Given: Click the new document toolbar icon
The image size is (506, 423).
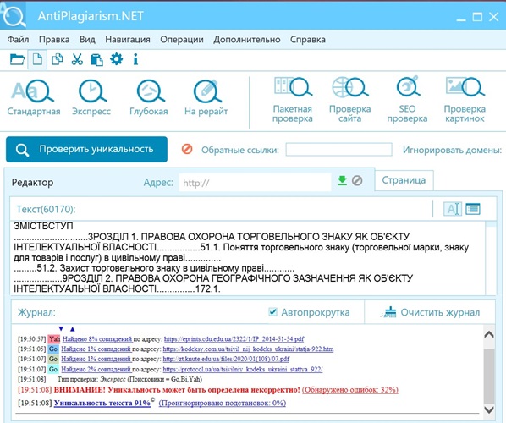Looking at the screenshot, I should tap(37, 59).
